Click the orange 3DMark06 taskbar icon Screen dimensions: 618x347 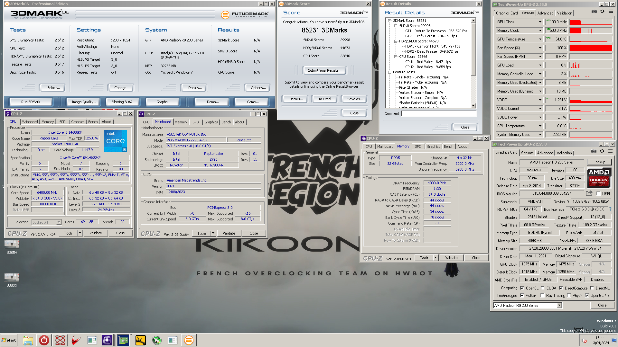(189, 340)
